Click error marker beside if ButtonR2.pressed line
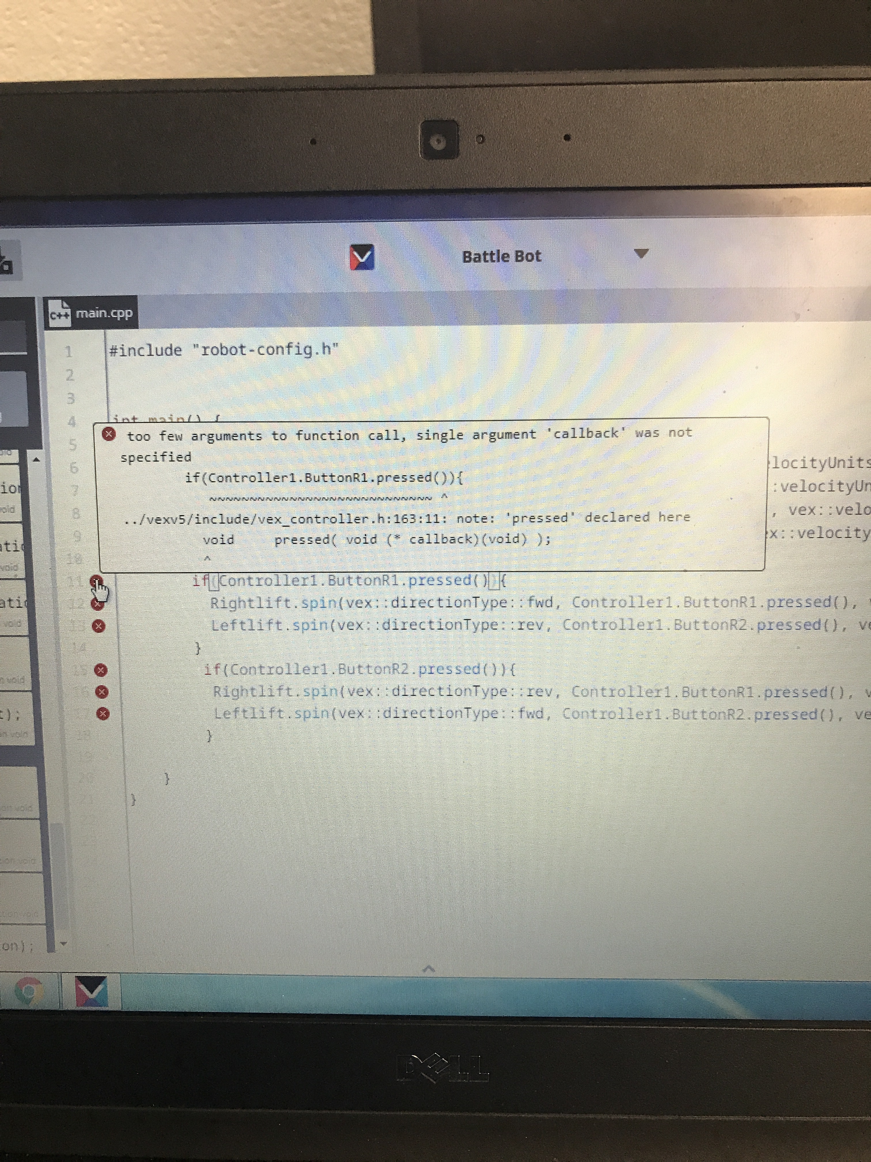Image resolution: width=871 pixels, height=1162 pixels. click(100, 670)
